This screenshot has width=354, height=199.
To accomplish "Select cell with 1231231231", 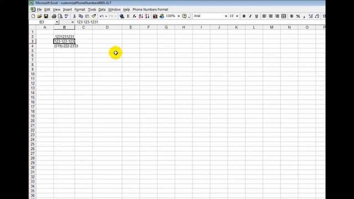I will click(64, 36).
